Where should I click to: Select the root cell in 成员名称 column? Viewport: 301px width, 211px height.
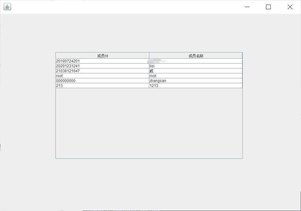[x=196, y=76]
